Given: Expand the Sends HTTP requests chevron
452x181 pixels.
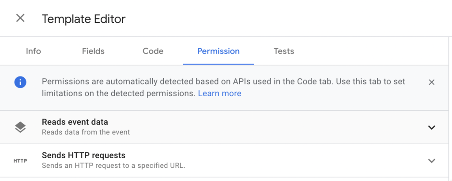Looking at the screenshot, I should 432,161.
